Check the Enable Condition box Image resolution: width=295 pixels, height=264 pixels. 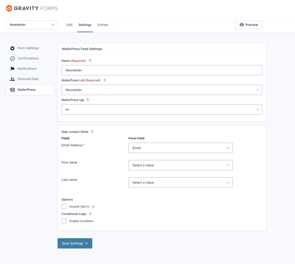pyautogui.click(x=64, y=221)
